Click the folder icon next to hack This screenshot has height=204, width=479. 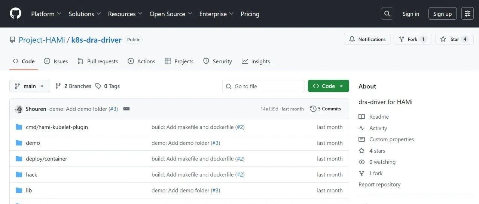point(19,174)
